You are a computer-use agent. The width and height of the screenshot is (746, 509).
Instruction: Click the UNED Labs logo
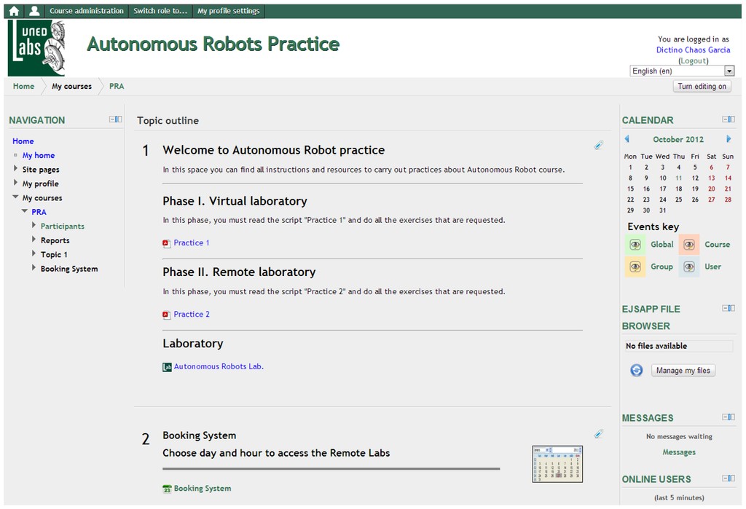pos(36,48)
